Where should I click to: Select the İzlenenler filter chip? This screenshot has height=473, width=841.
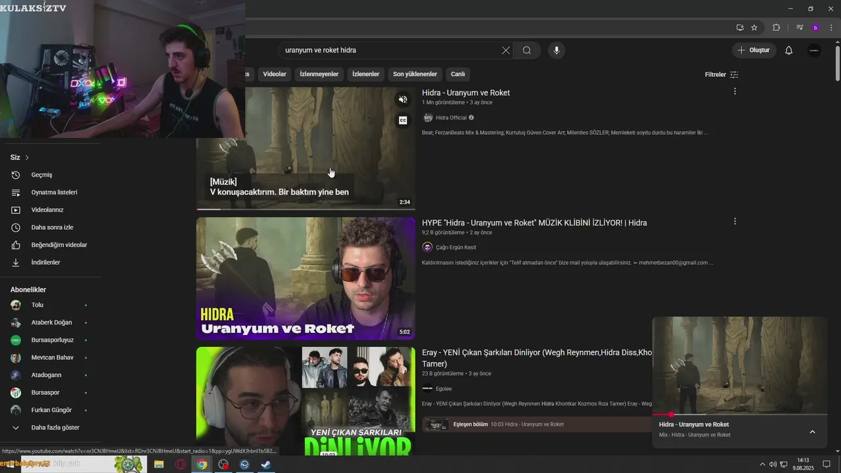[366, 74]
